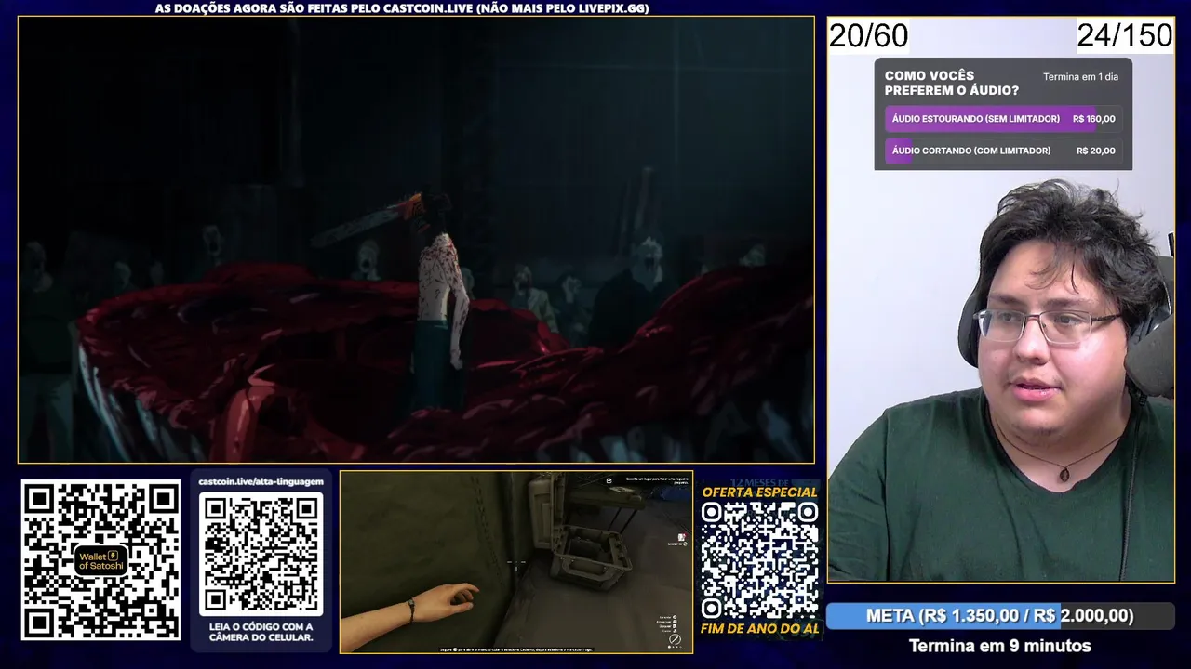Click the castcoin.live QR code
The width and height of the screenshot is (1191, 669).
click(x=261, y=553)
